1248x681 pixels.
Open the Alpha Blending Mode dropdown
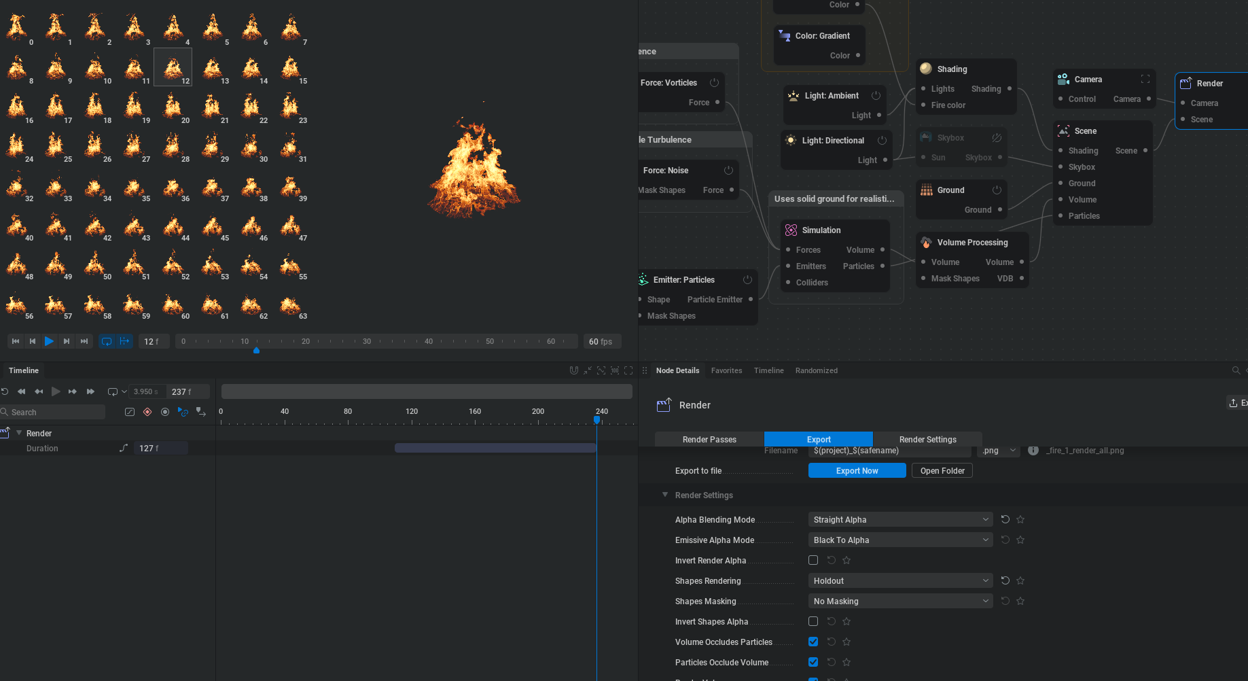(900, 519)
